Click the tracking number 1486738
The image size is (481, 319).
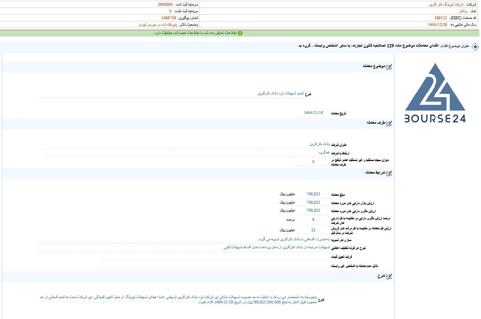[168, 18]
